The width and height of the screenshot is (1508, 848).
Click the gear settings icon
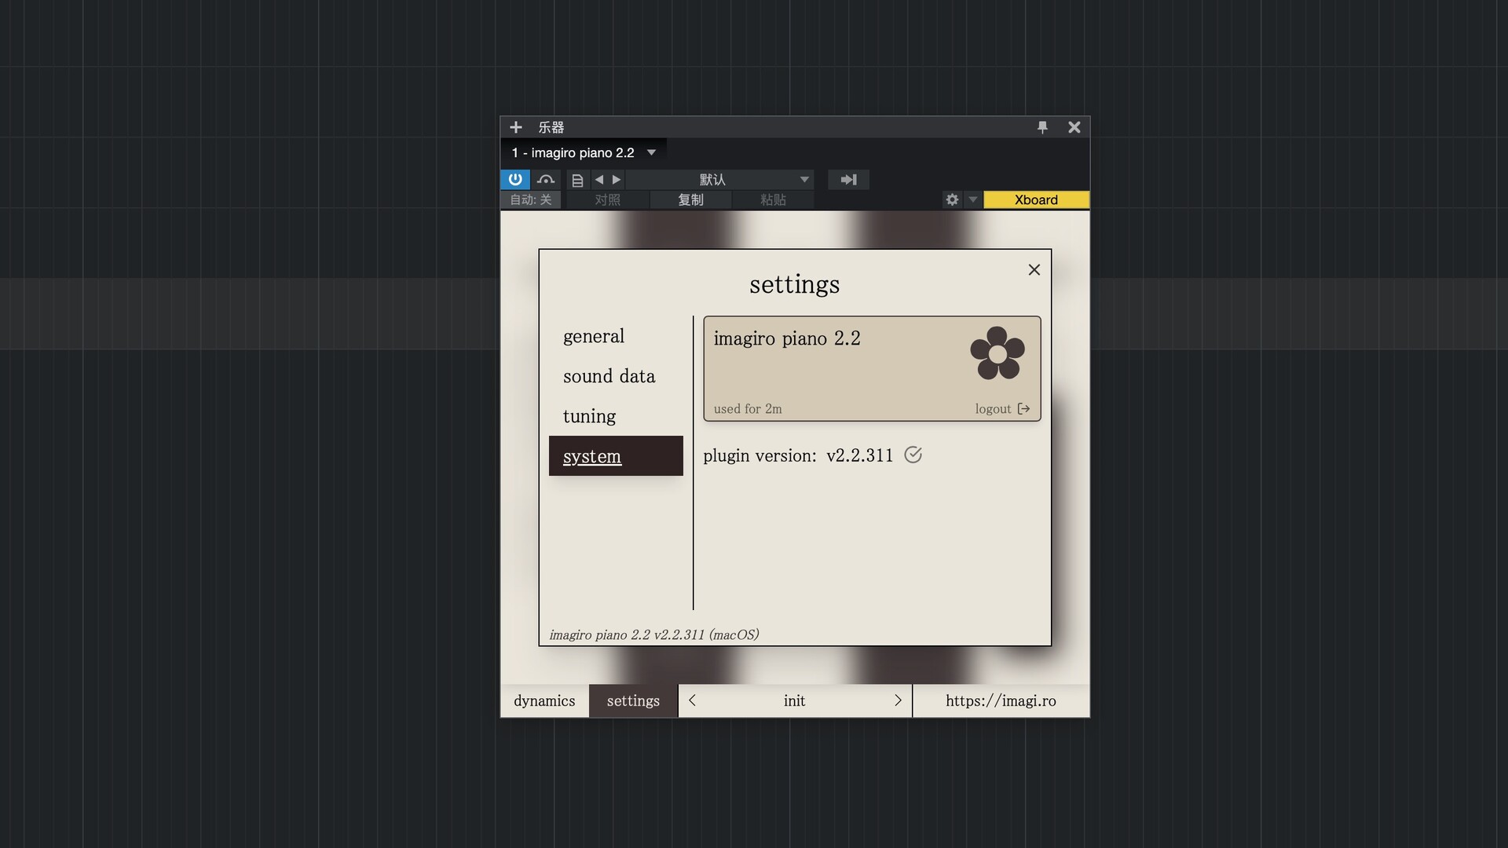(952, 199)
